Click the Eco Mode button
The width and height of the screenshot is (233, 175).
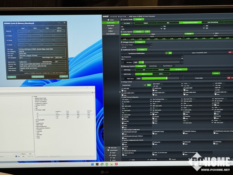point(127,23)
